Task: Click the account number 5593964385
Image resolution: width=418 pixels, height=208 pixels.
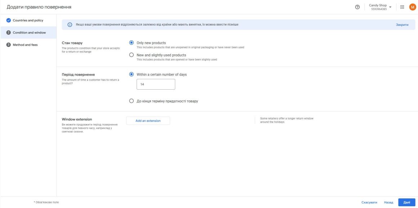Action: point(379,9)
